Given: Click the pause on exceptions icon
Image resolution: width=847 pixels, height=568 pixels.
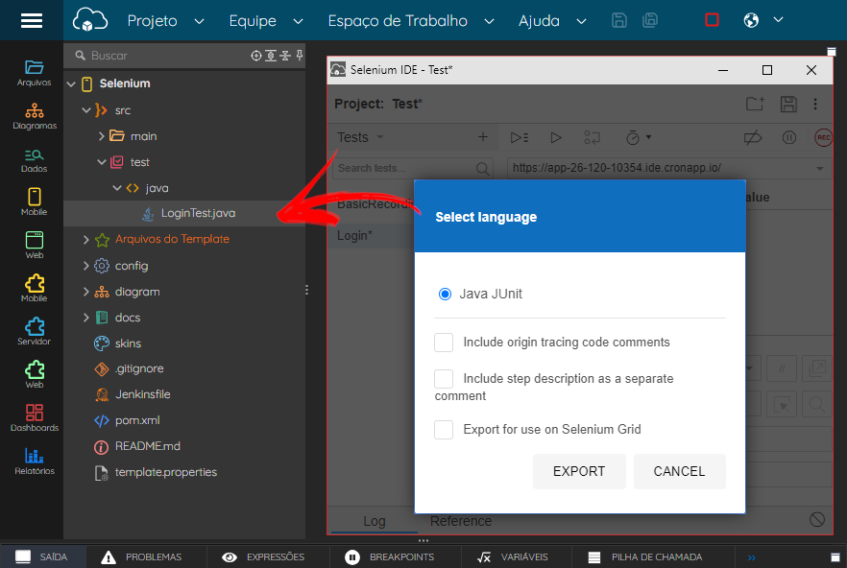Looking at the screenshot, I should [x=789, y=137].
